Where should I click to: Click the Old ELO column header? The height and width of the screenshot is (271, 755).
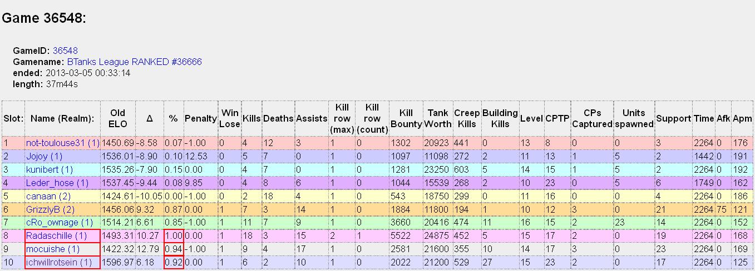tap(117, 118)
